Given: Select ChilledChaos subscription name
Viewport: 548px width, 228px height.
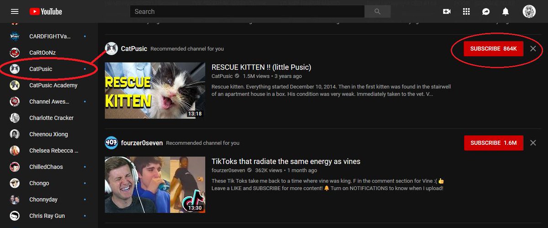Looking at the screenshot, I should point(46,167).
